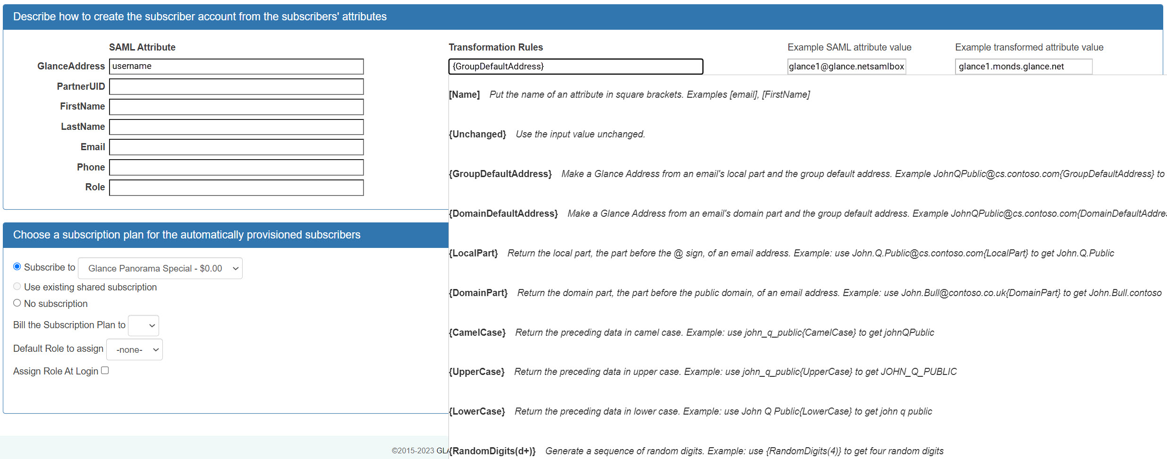Viewport: 1167px width, 459px height.
Task: Expand the Bill the Subscription Plan to dropdown
Action: click(x=144, y=326)
